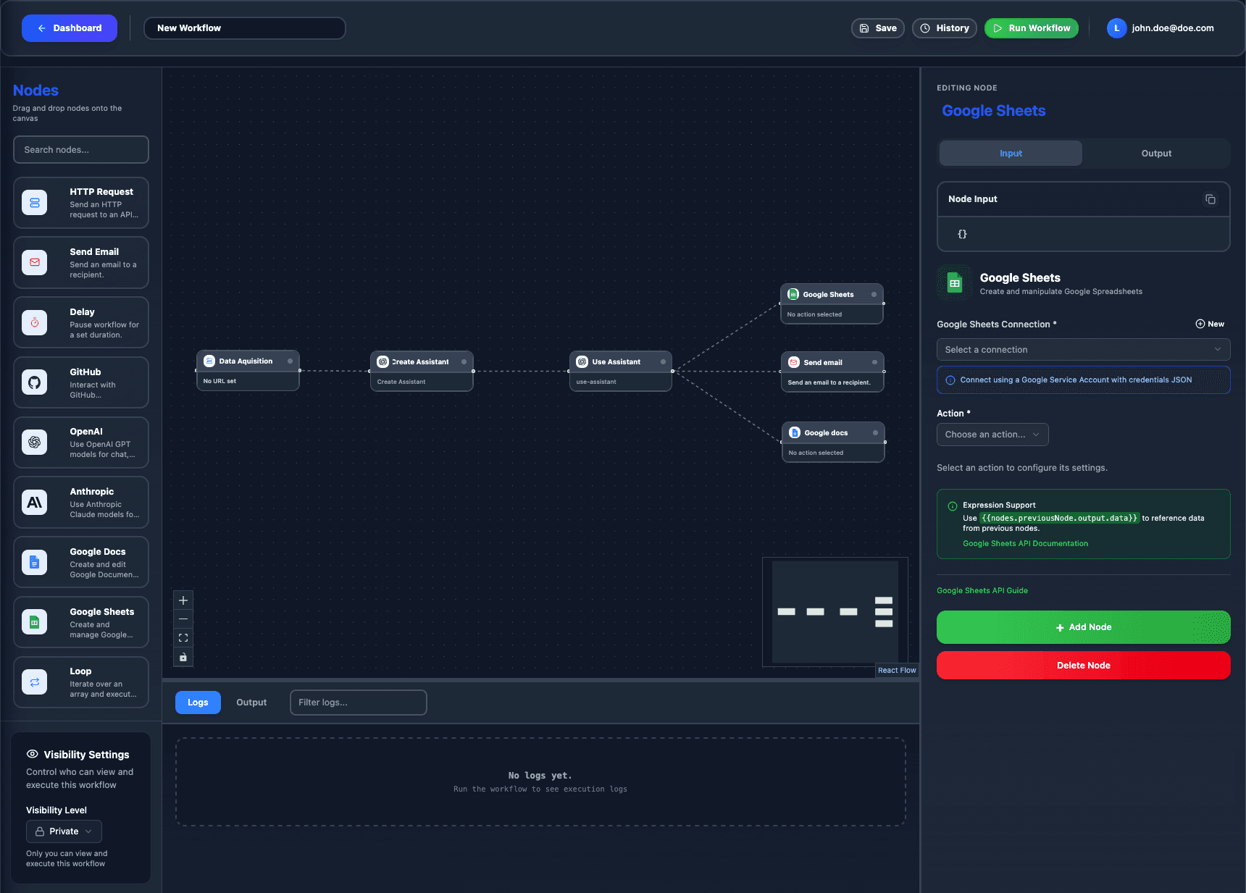Expand the Select a connection dropdown
This screenshot has height=893, width=1246.
pyautogui.click(x=1083, y=350)
